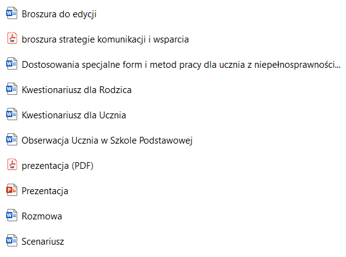346x257 pixels.
Task: Click the Word icon beside Broszura do edycji
Action: [12, 14]
